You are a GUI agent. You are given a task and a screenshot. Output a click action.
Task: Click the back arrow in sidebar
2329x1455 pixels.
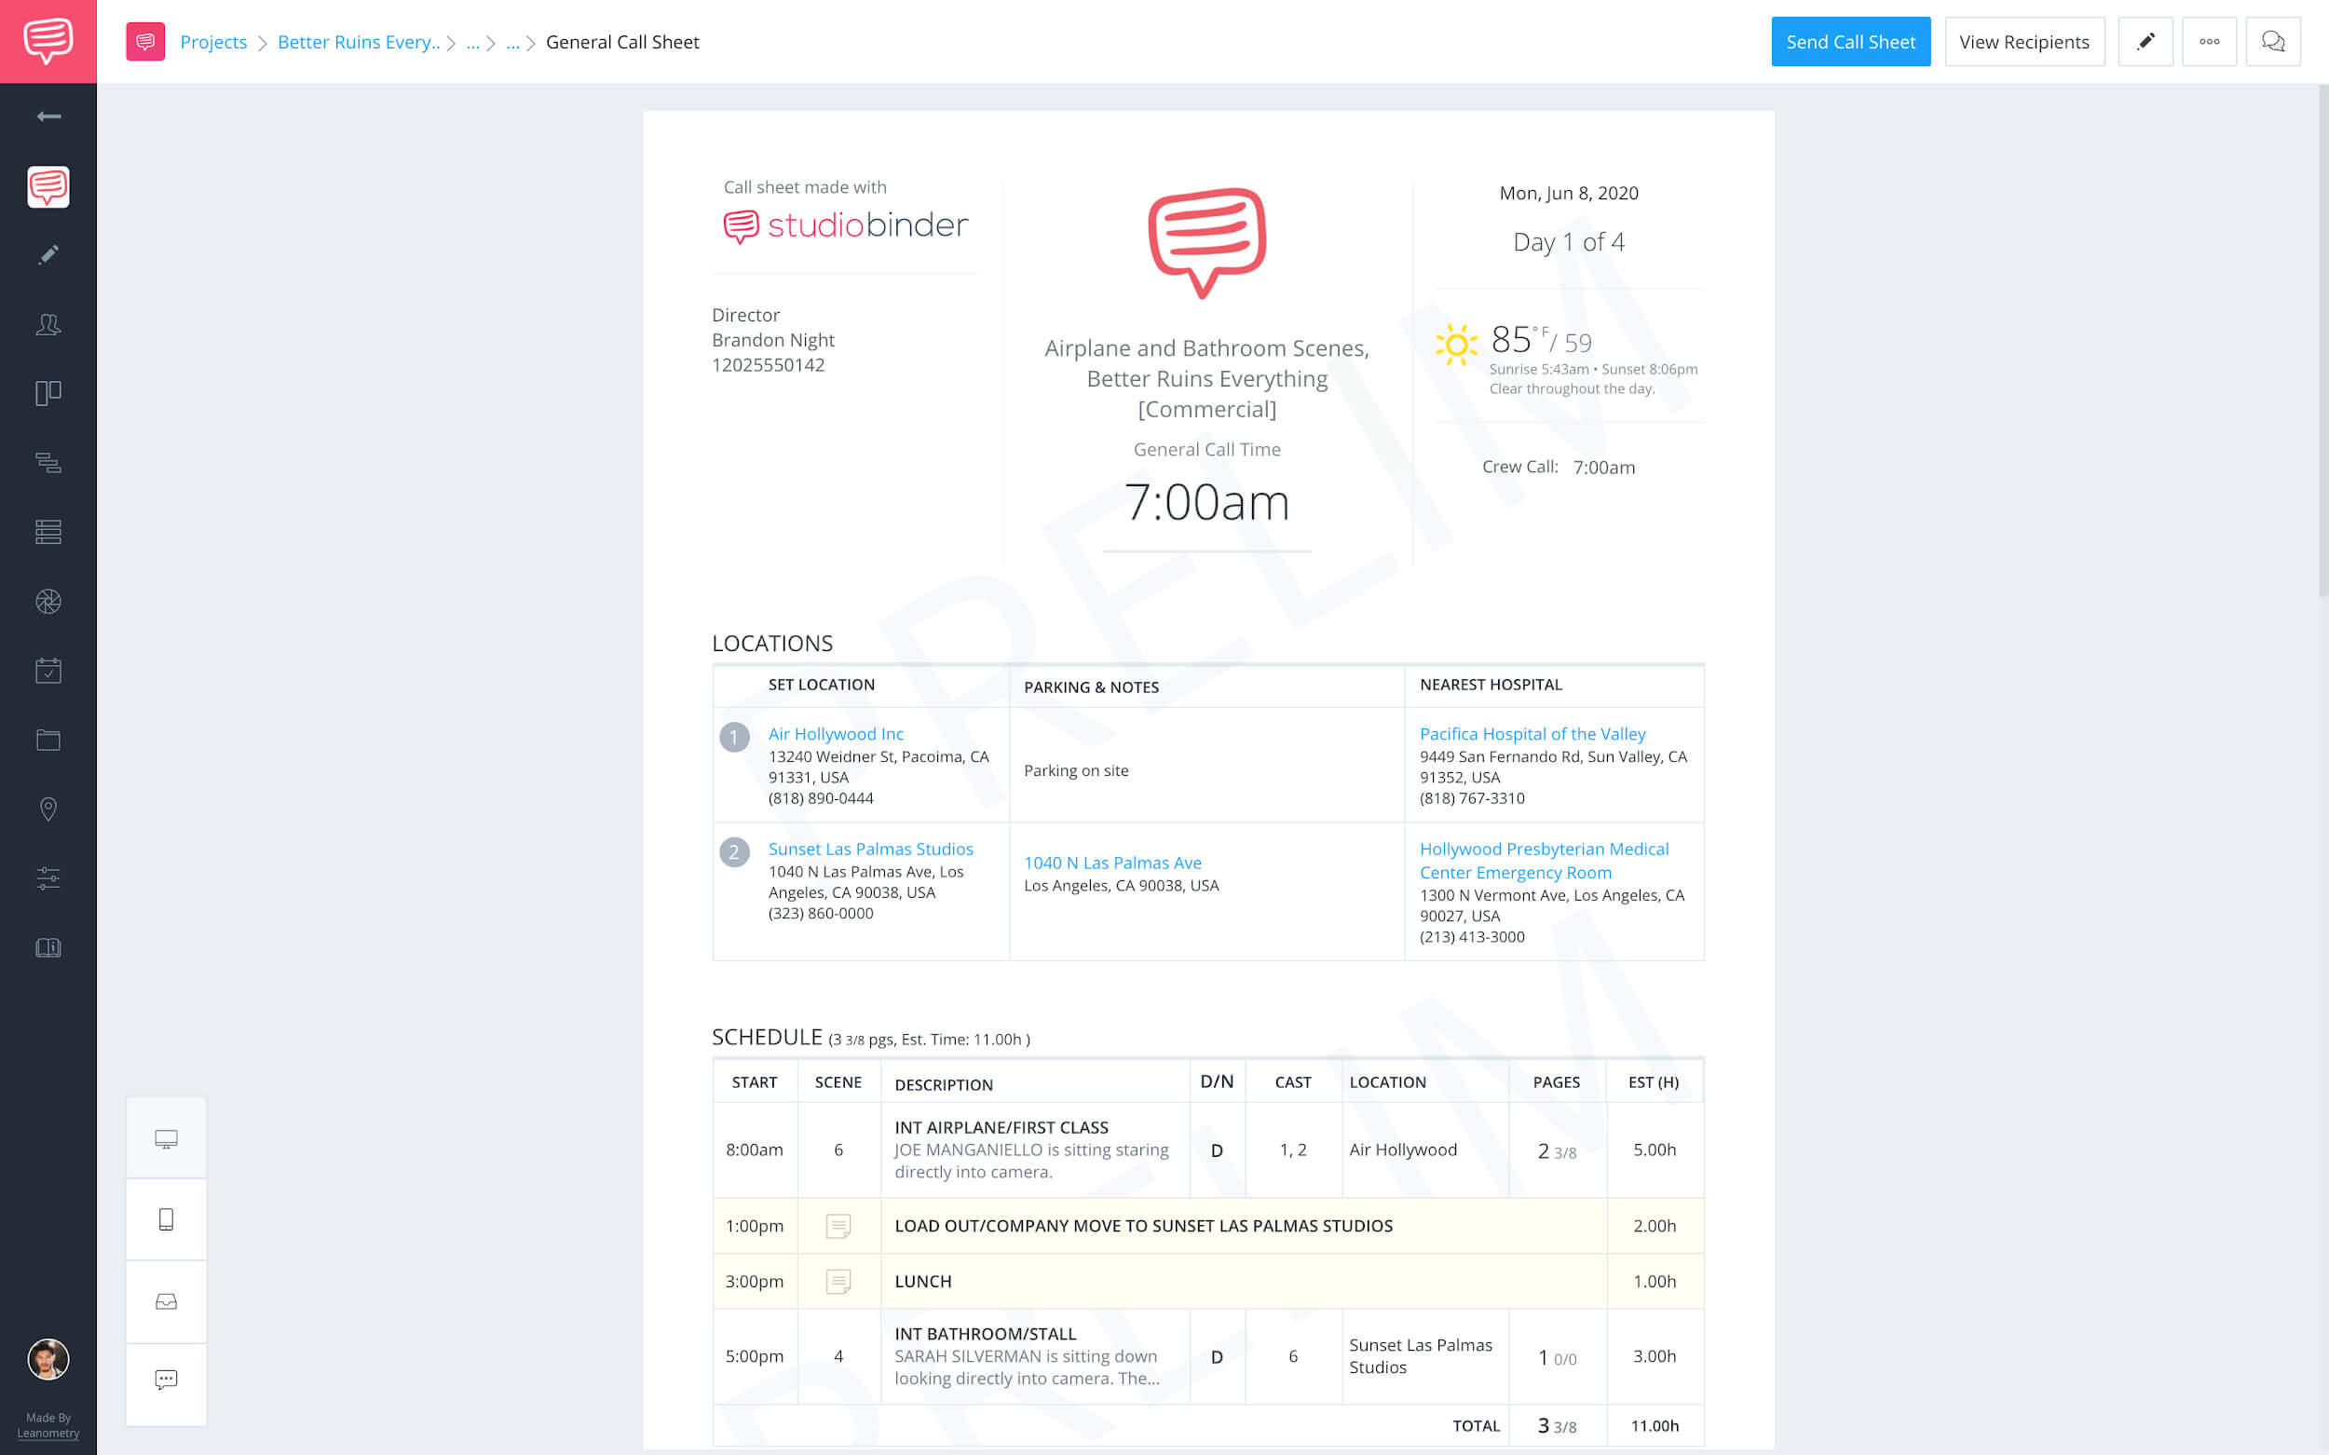pos(48,116)
